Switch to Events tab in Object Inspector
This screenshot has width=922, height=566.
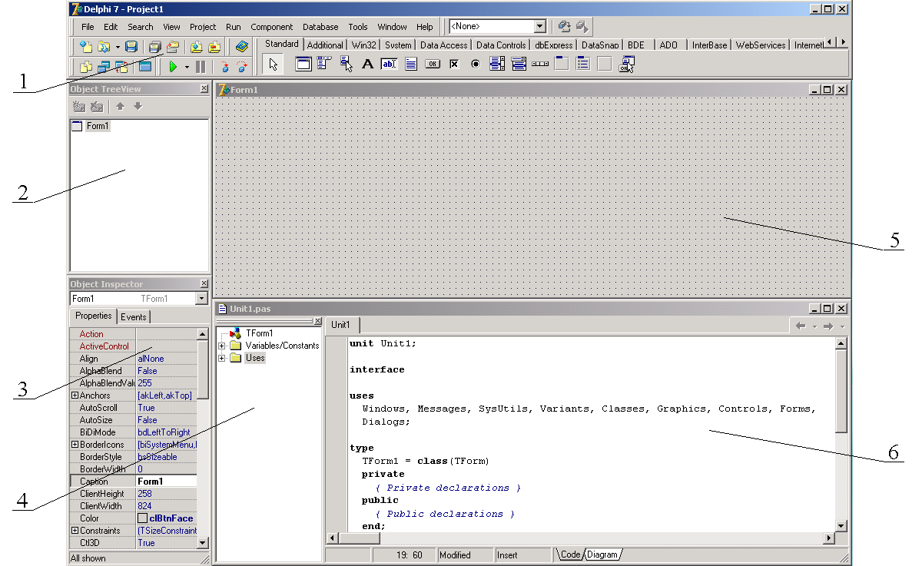(x=134, y=316)
